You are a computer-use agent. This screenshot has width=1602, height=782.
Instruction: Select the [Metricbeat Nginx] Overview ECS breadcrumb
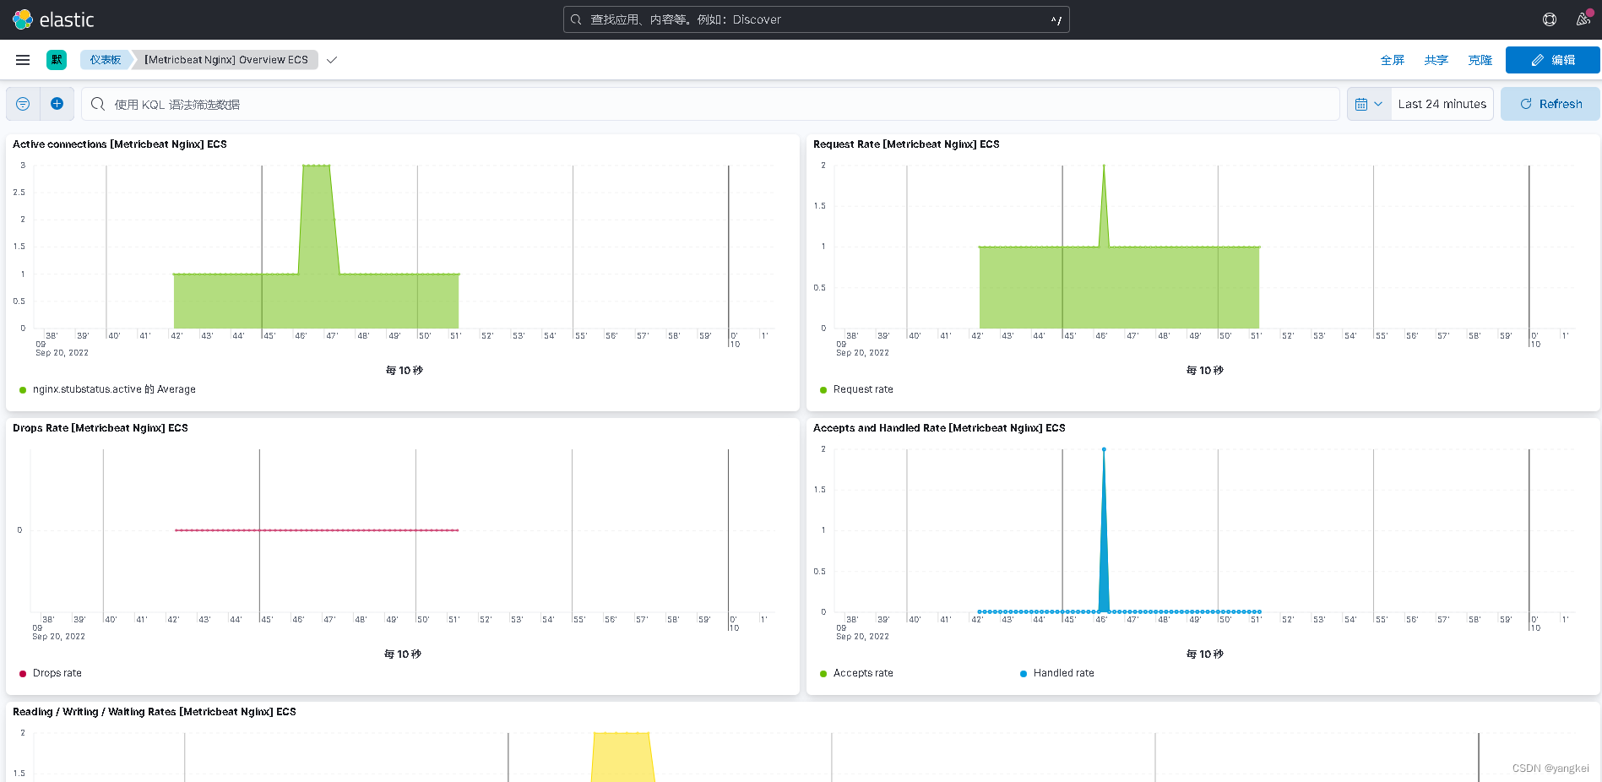click(225, 60)
